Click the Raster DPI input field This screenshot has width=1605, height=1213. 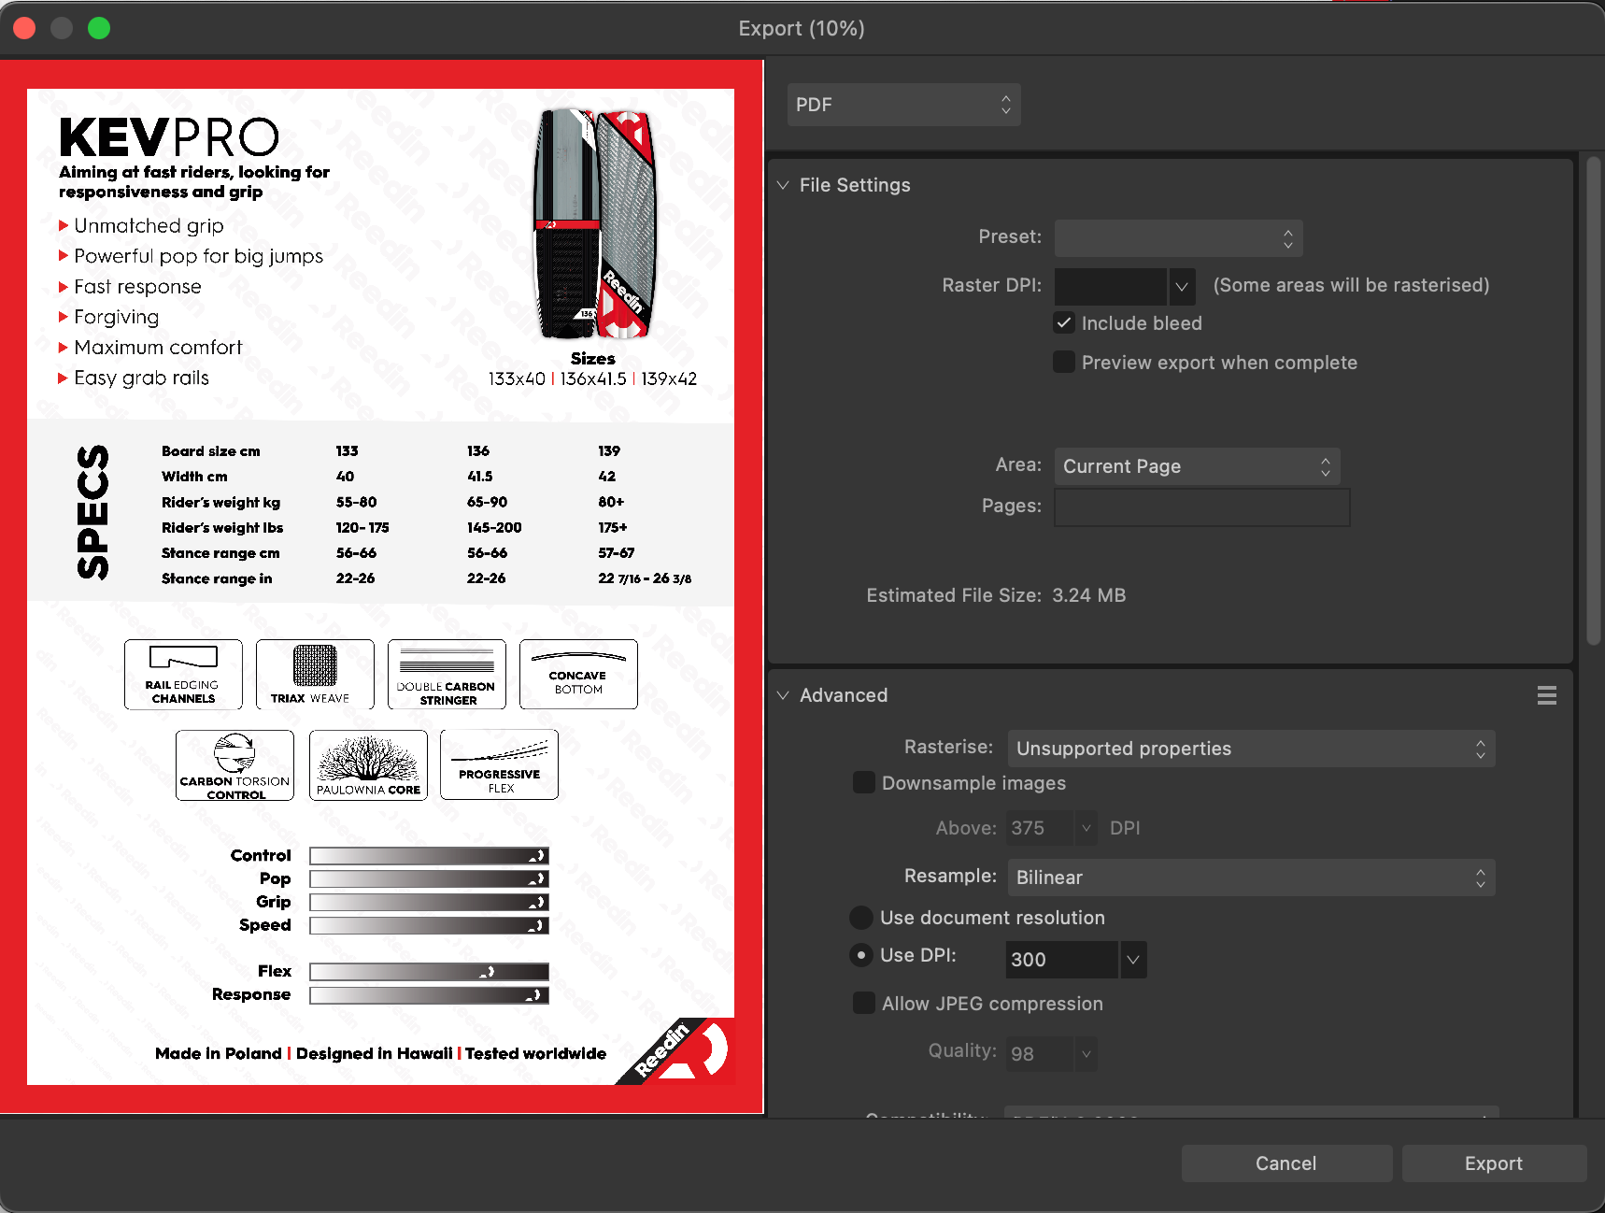pyautogui.click(x=1110, y=286)
